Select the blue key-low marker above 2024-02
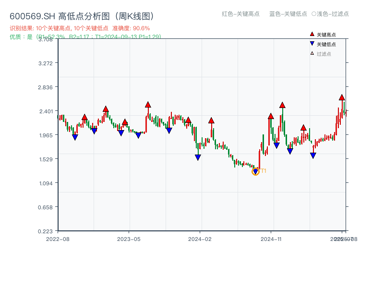The width and height of the screenshot is (384, 288). (x=198, y=157)
